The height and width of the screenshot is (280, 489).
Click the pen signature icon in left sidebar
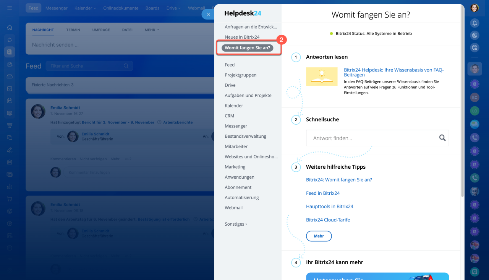tap(10, 150)
